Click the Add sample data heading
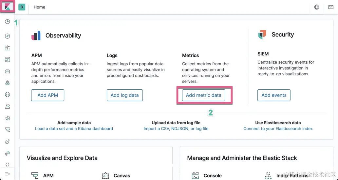This screenshot has height=180, width=338. (x=74, y=123)
